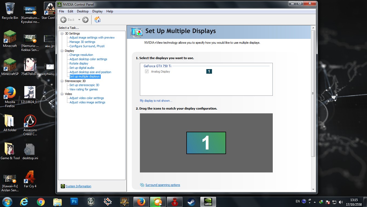
Task: Open Set up digital audio task
Action: (82, 68)
